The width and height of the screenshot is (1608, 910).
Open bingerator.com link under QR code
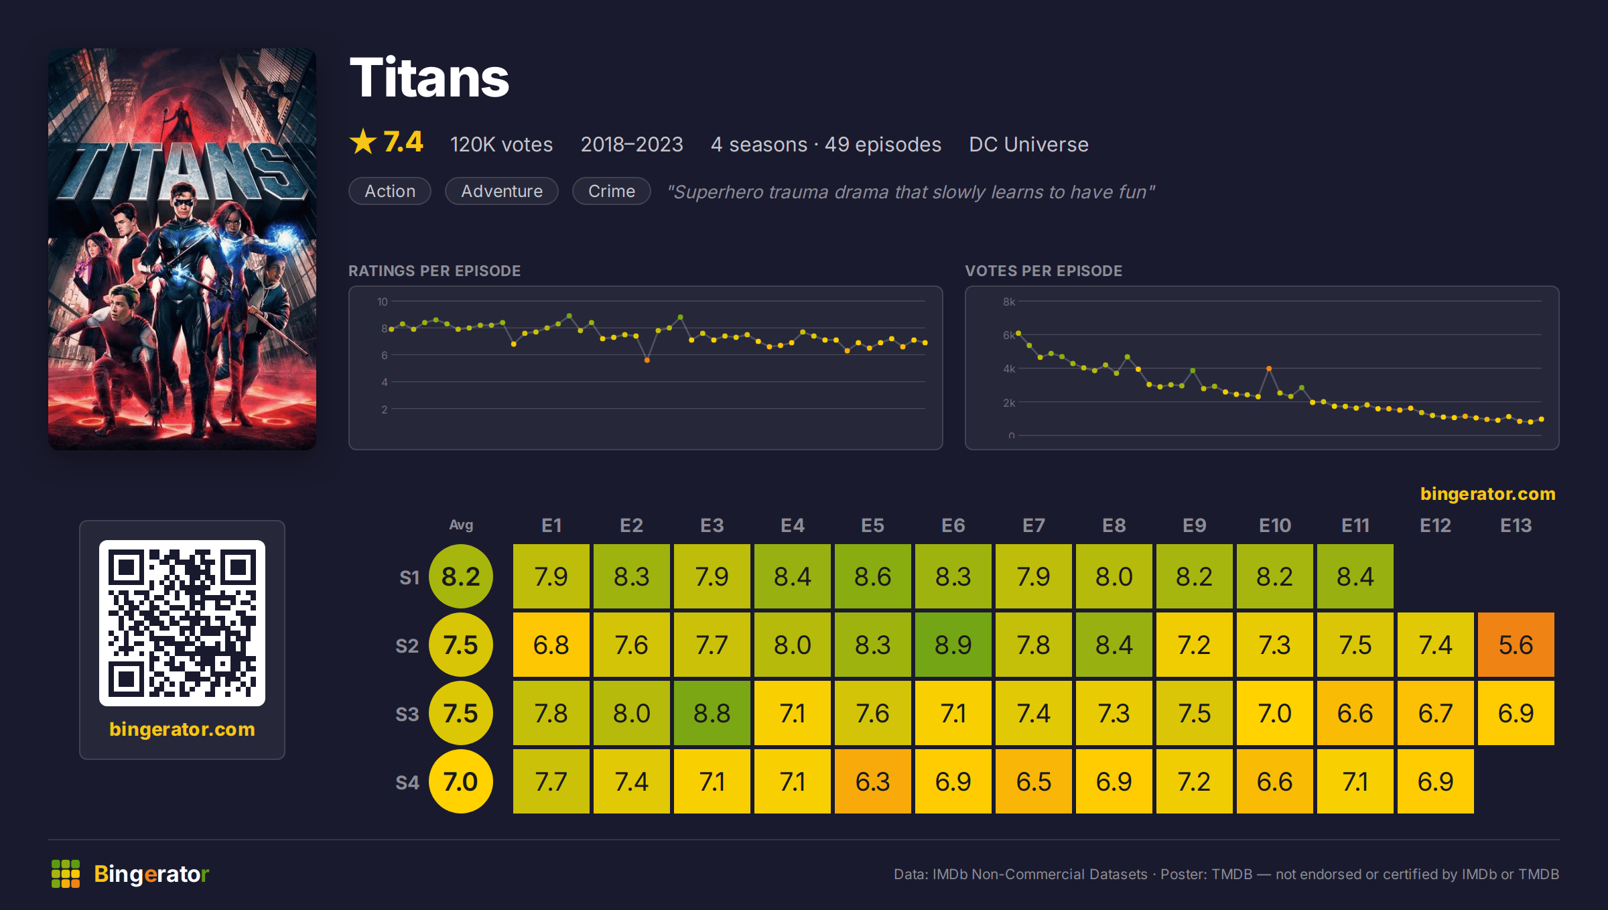182,729
